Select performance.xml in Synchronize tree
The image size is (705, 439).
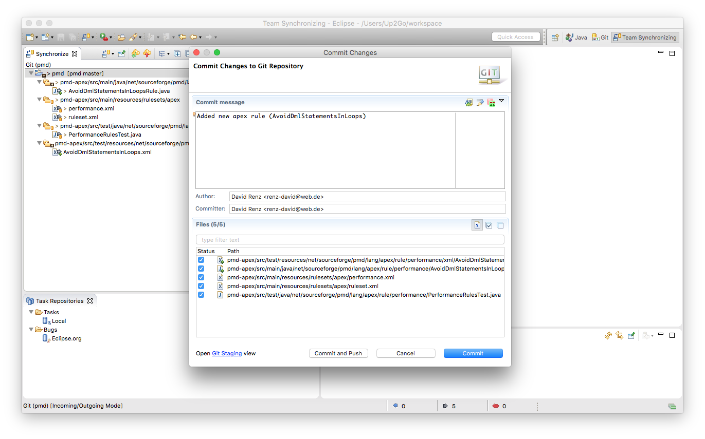tap(91, 108)
